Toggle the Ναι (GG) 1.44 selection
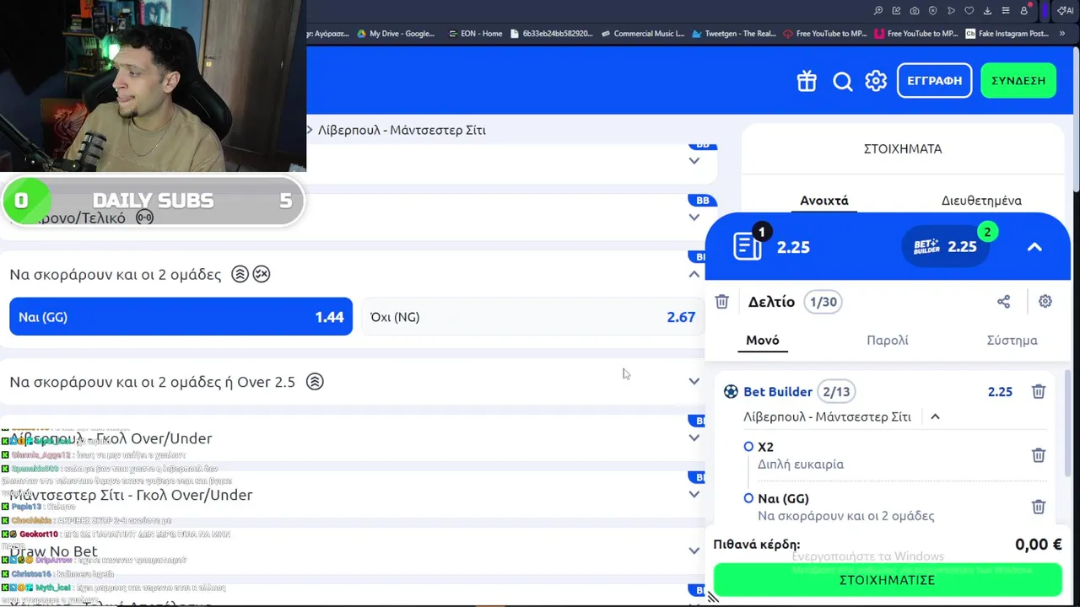1080x607 pixels. (x=181, y=317)
